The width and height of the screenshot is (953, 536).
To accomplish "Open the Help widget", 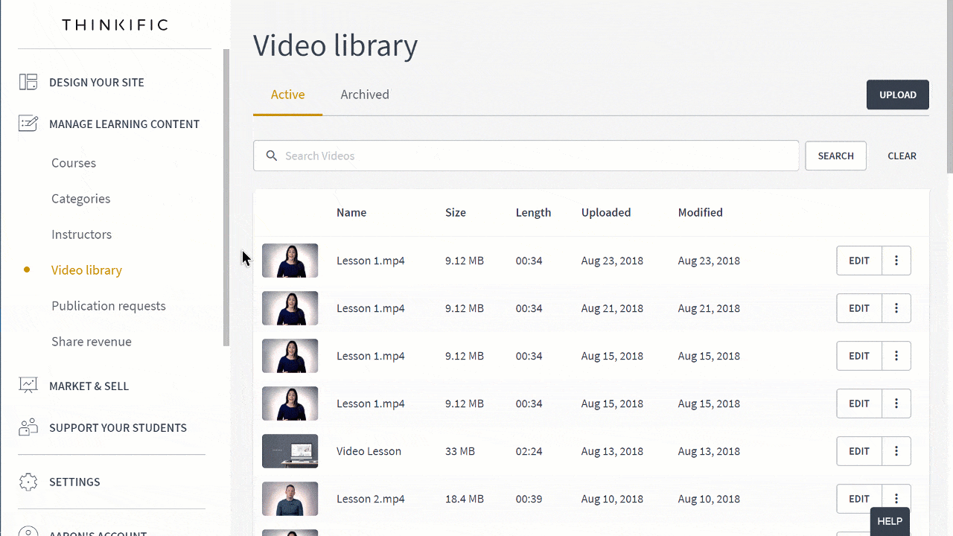I will [890, 521].
